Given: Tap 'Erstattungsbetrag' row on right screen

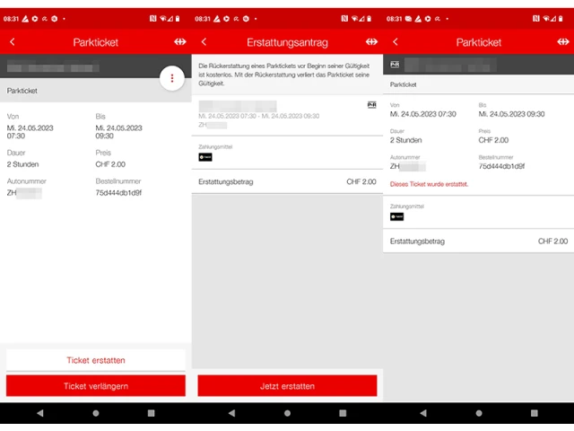Looking at the screenshot, I should 479,242.
